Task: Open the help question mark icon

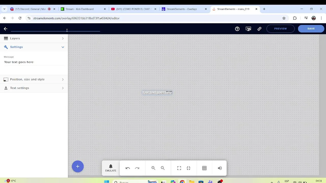Action: [x=237, y=29]
